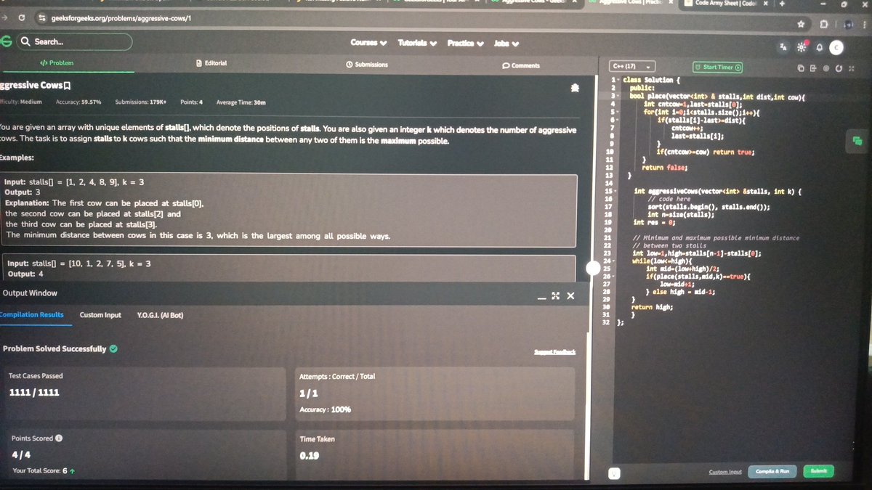The image size is (872, 490).
Task: Click the GeeksforGeeks logo
Action: click(4, 42)
